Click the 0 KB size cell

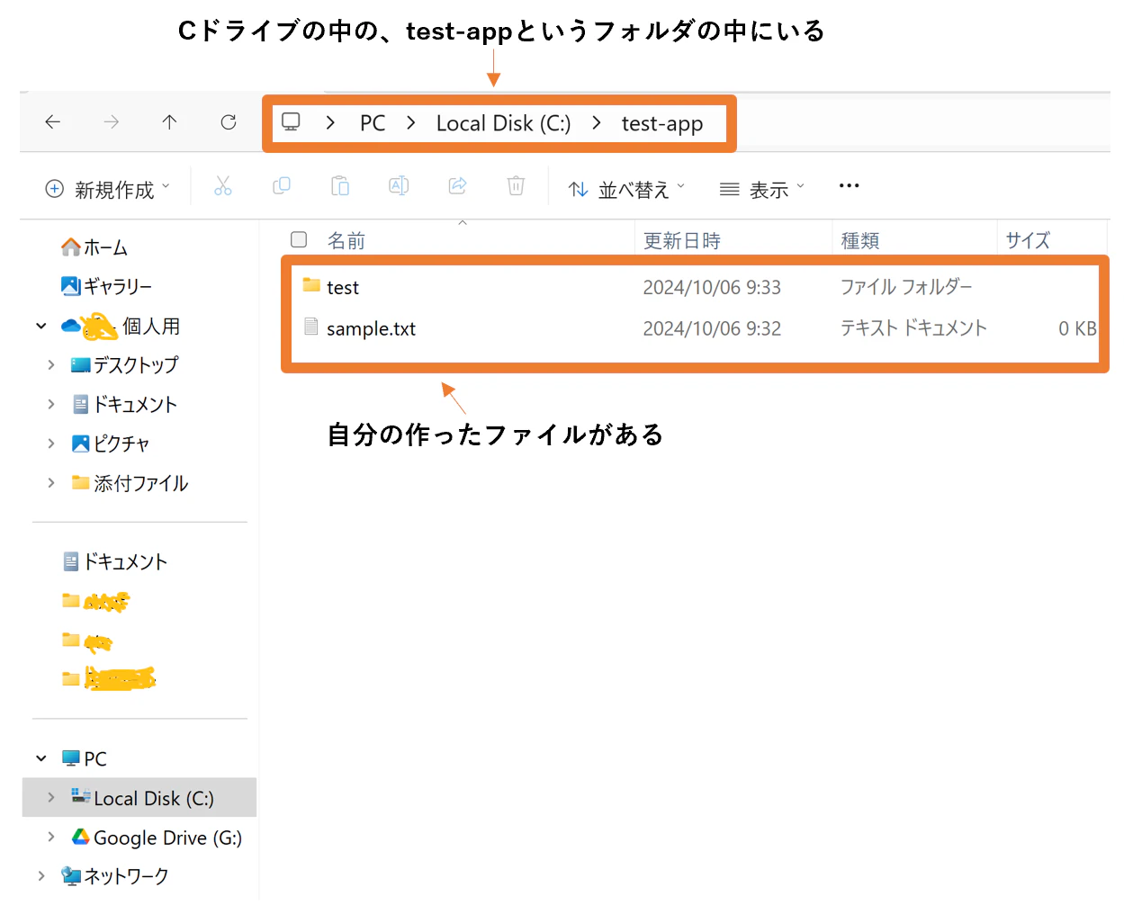(1077, 328)
